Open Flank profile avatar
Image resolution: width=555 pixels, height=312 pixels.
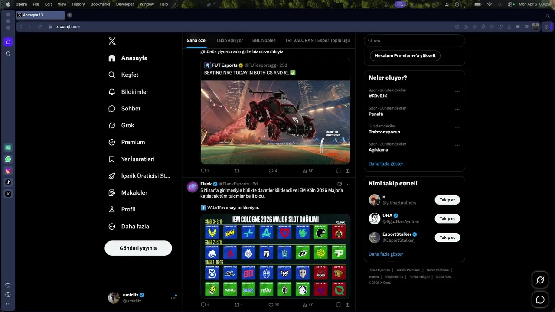(x=193, y=187)
